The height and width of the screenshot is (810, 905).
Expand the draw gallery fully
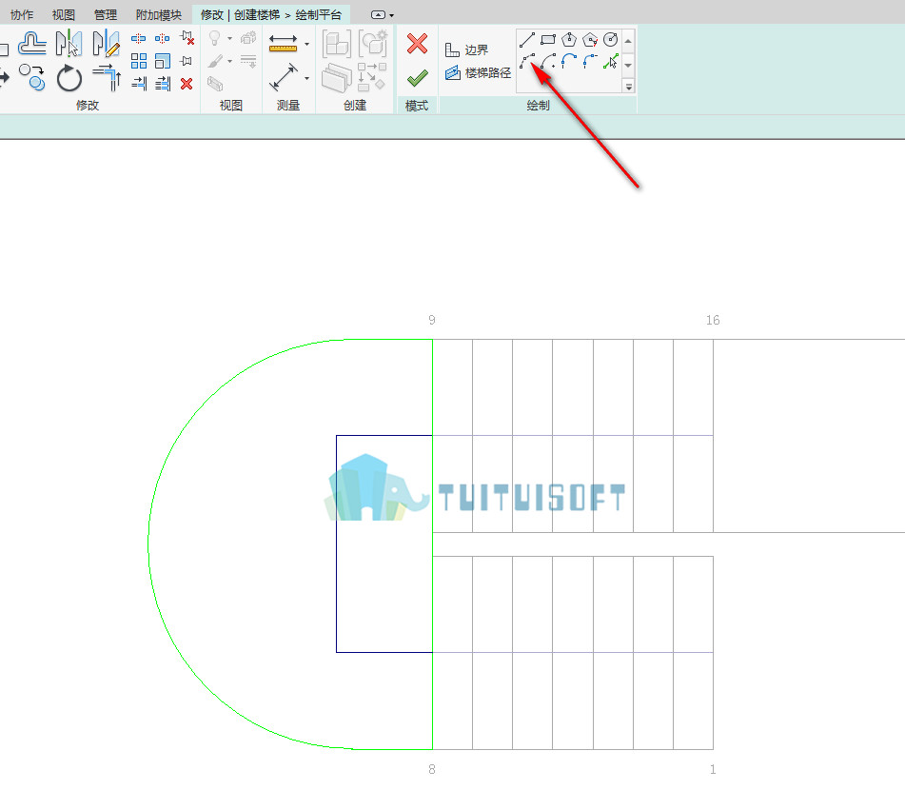628,87
